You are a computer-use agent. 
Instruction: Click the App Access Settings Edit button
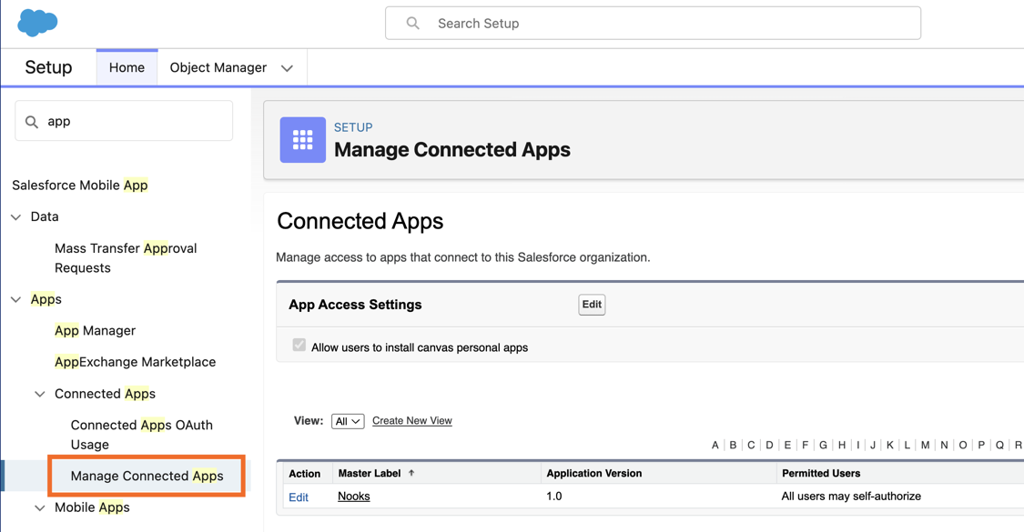(x=592, y=304)
